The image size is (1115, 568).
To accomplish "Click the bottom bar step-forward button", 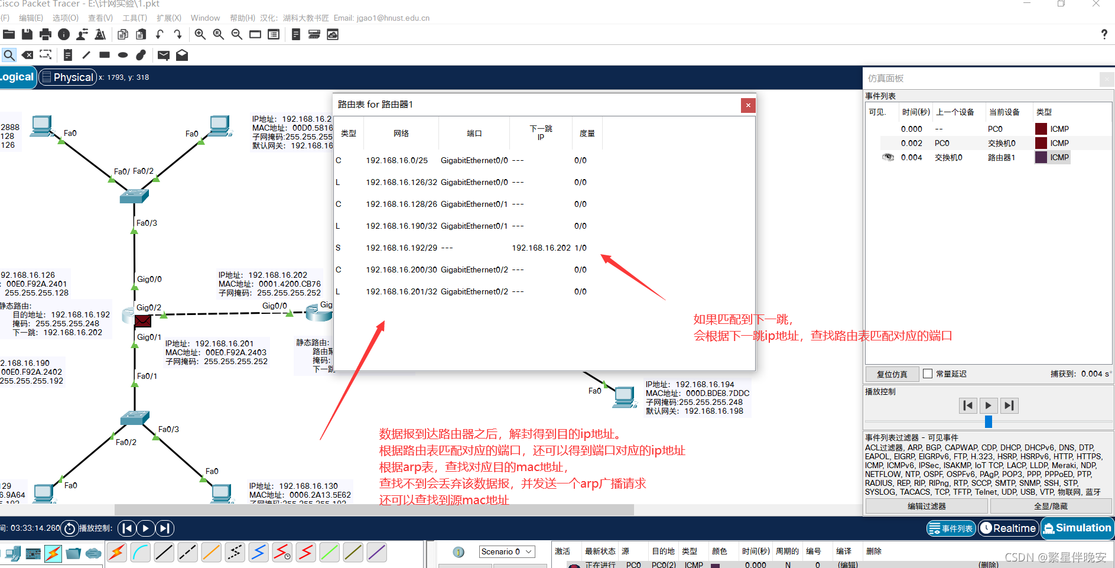I will point(165,528).
